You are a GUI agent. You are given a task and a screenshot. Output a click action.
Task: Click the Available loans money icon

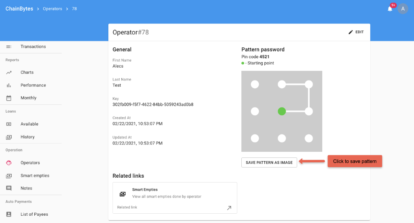9,124
